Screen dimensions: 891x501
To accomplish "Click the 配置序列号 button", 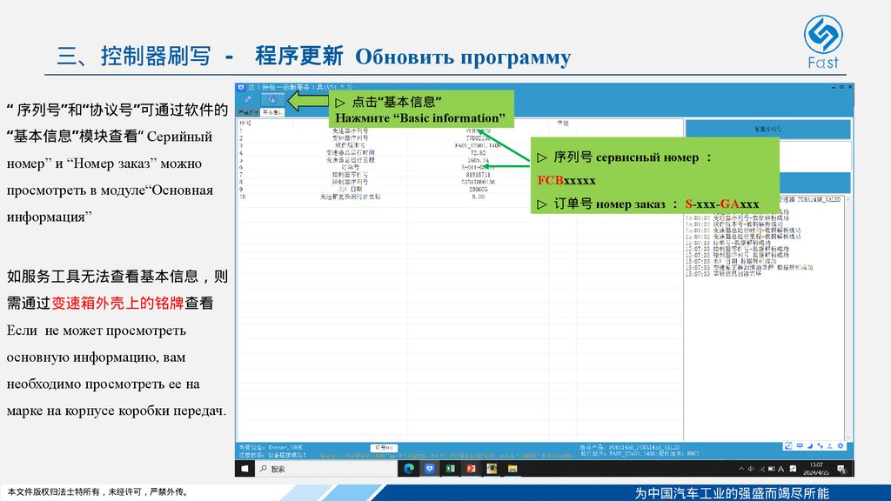I will [x=767, y=129].
